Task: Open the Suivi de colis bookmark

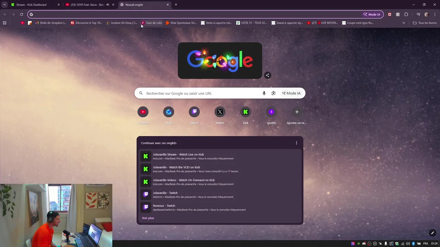Action: 152,23
